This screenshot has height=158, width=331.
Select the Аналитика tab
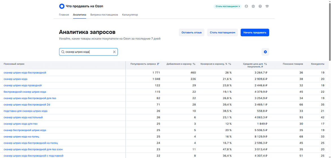(x=79, y=15)
